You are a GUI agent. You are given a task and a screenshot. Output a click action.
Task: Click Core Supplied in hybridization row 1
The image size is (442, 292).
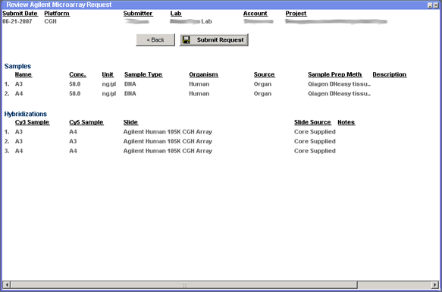(x=315, y=132)
